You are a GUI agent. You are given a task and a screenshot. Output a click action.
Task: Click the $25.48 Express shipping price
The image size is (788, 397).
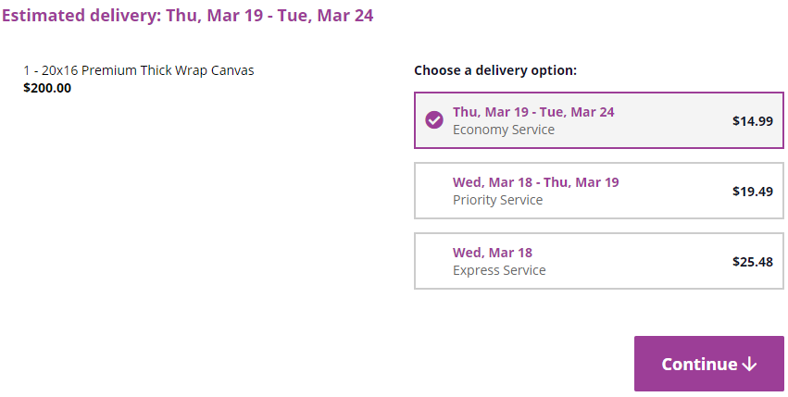[752, 262]
